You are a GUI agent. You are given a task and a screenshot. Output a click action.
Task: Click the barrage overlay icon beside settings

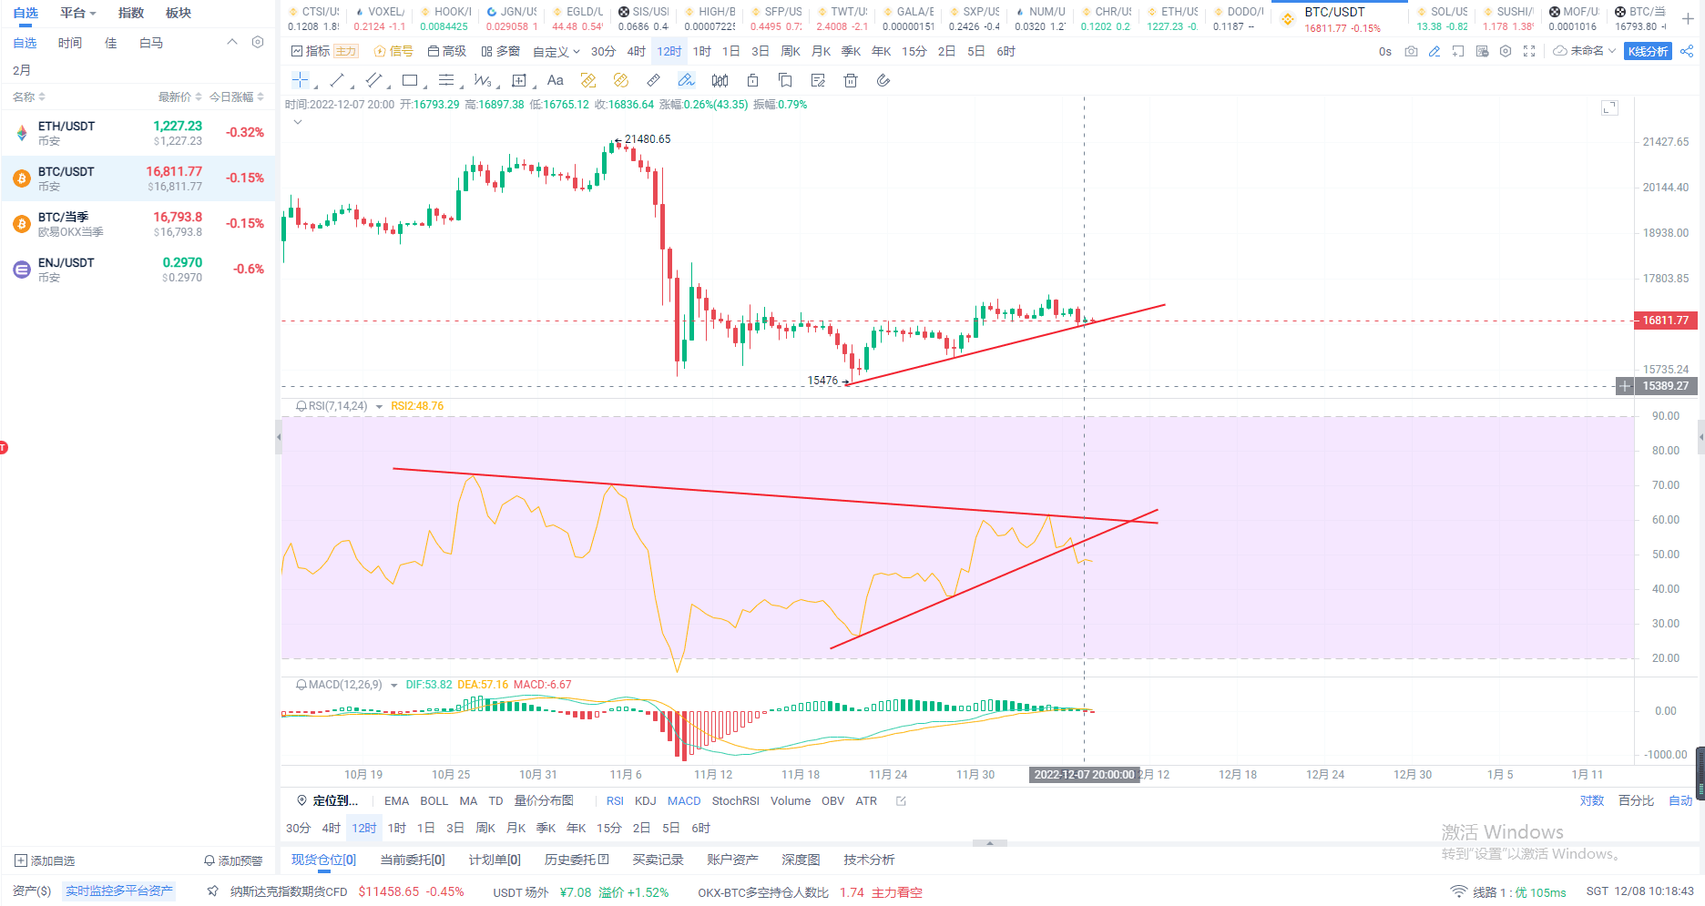1482,51
